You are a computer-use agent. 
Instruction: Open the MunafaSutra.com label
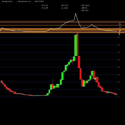24,1
